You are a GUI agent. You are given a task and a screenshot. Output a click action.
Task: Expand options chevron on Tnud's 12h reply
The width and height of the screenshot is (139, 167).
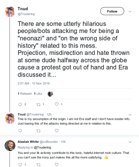(x=130, y=115)
